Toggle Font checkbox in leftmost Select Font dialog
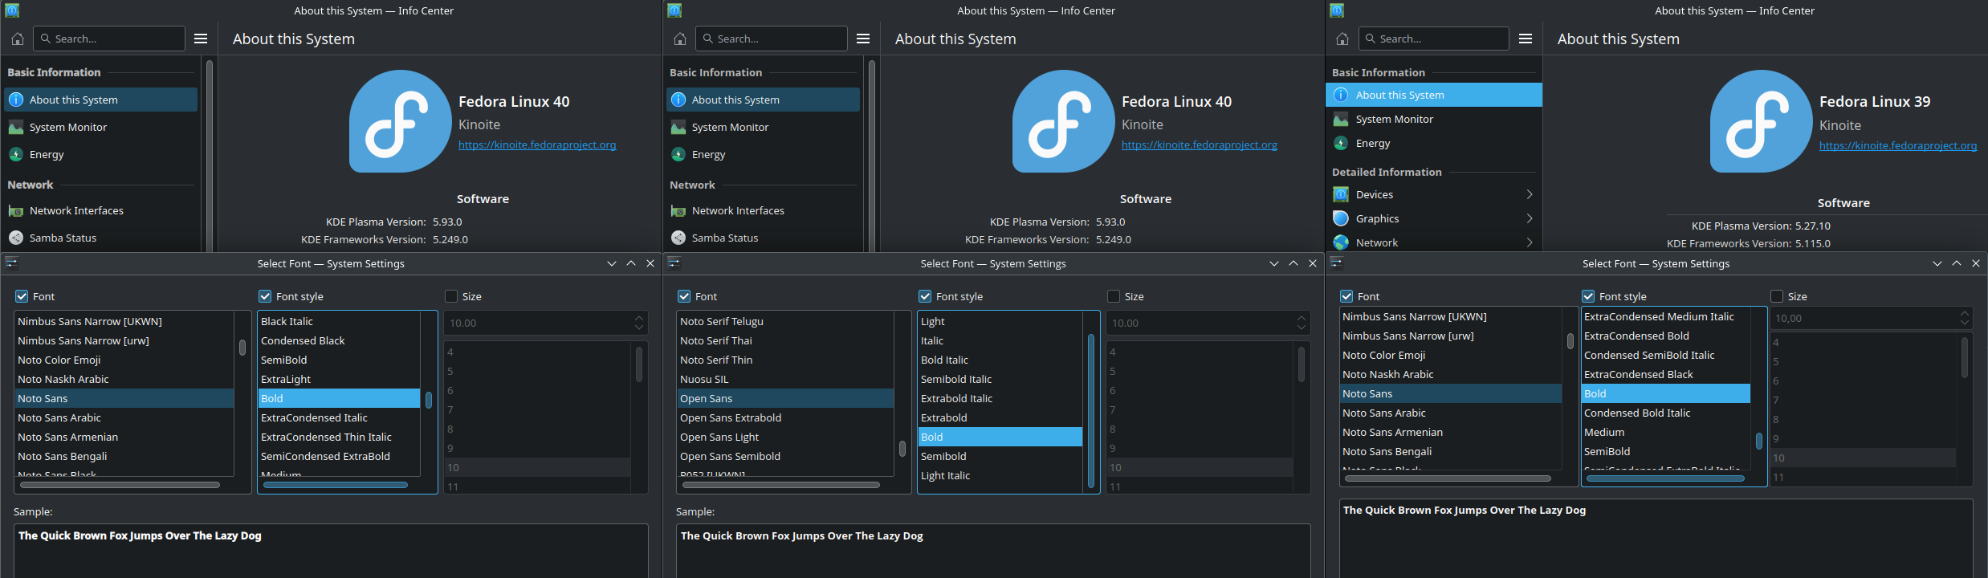The height and width of the screenshot is (578, 1988). (x=22, y=296)
